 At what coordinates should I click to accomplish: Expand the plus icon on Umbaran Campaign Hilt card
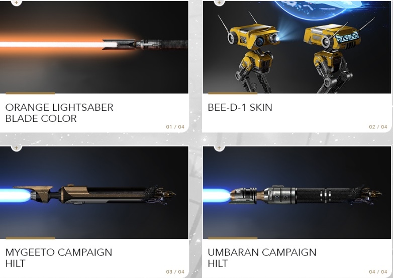(x=219, y=148)
